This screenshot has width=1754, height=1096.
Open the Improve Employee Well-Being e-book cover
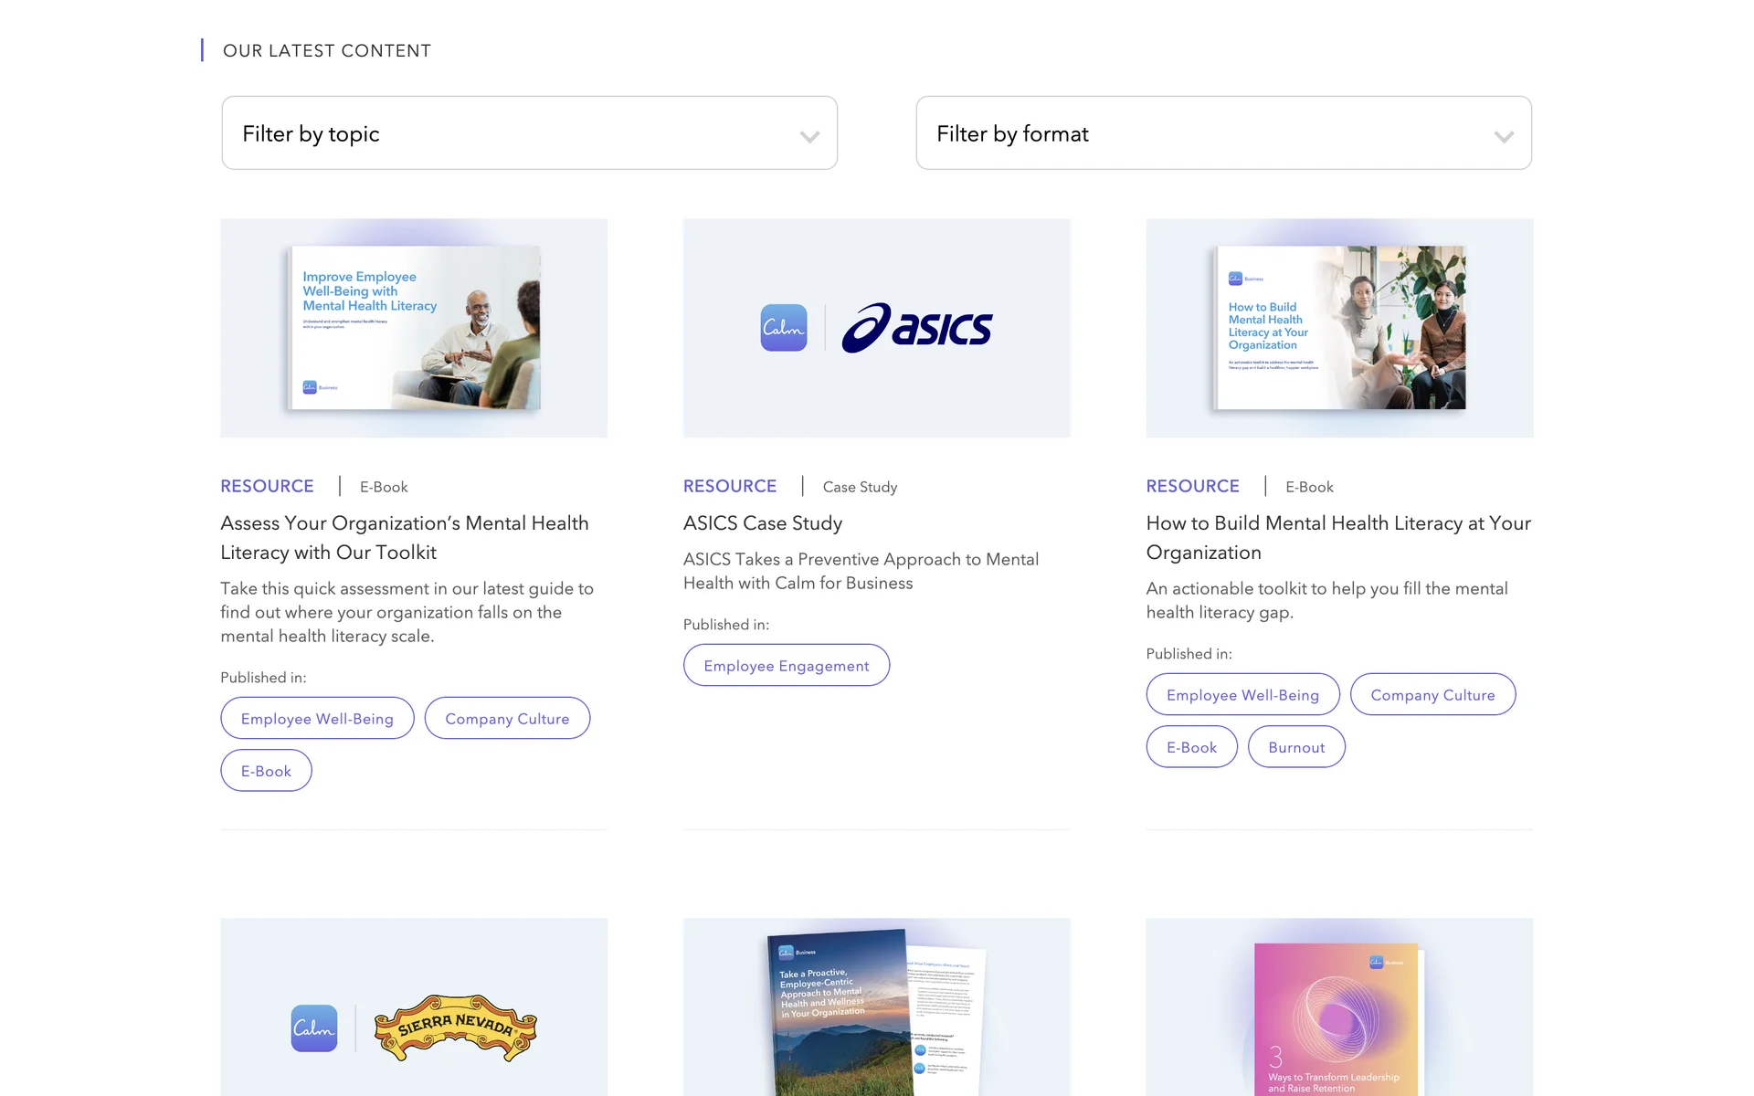pyautogui.click(x=414, y=328)
